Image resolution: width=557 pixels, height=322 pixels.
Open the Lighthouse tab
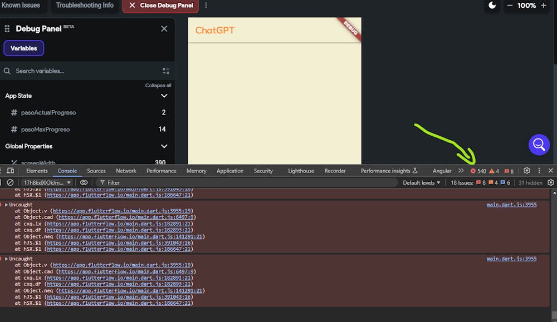click(301, 171)
